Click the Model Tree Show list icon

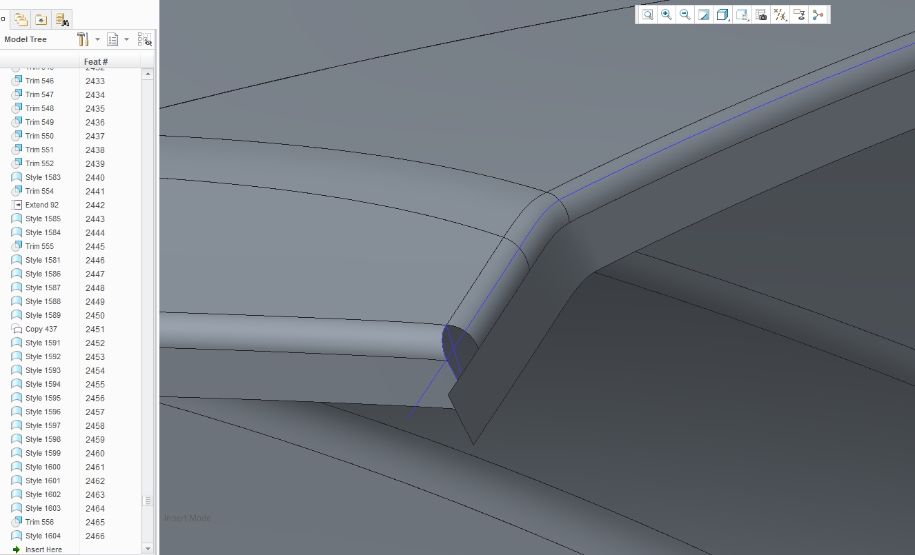pos(113,39)
